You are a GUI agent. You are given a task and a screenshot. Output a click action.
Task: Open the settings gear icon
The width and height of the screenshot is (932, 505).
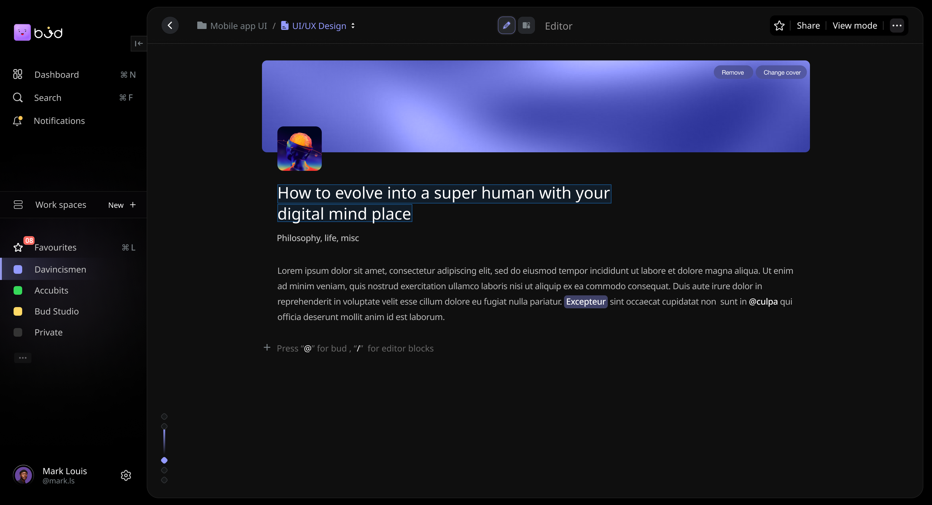coord(125,475)
